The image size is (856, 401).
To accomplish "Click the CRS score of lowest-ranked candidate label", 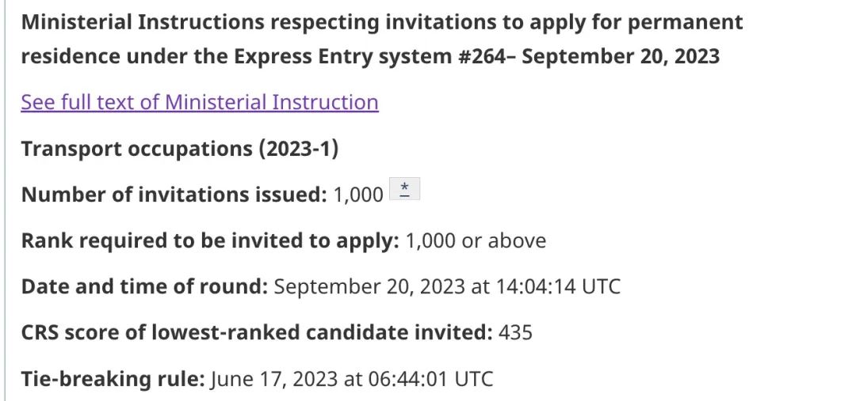I will click(x=257, y=332).
